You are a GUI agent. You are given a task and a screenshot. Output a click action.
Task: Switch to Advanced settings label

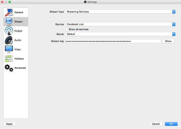[x=20, y=68]
